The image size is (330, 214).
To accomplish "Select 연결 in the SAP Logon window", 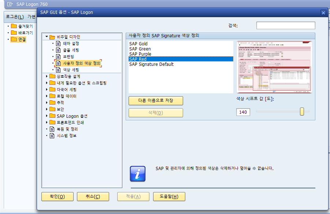I will pyautogui.click(x=22, y=39).
